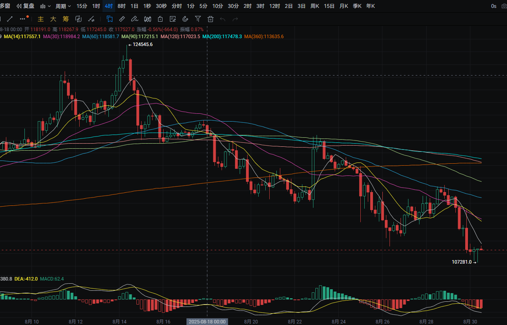Screen dimensions: 507x325
Task: Click the MA(360) orange indicator label
Action: point(264,37)
